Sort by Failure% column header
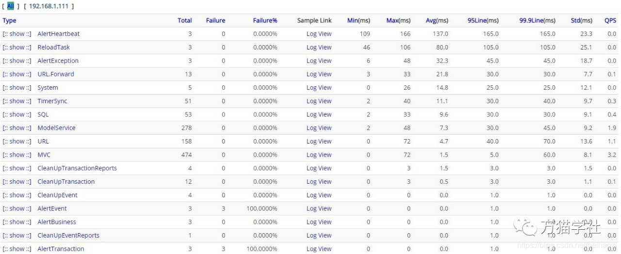Screen dimensions: 621x254 [265, 20]
